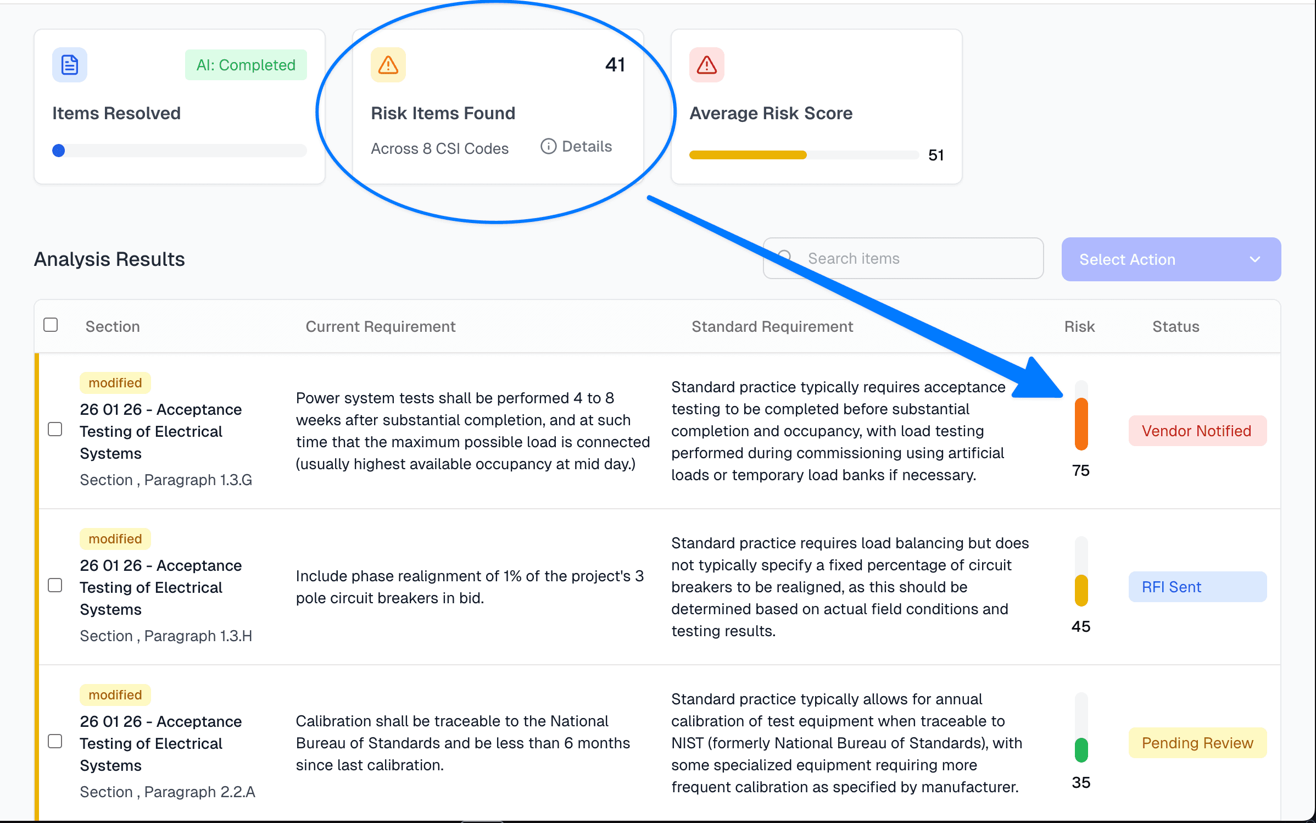
Task: Select the checkbox for Paragraph 2.2.A row
Action: point(55,741)
